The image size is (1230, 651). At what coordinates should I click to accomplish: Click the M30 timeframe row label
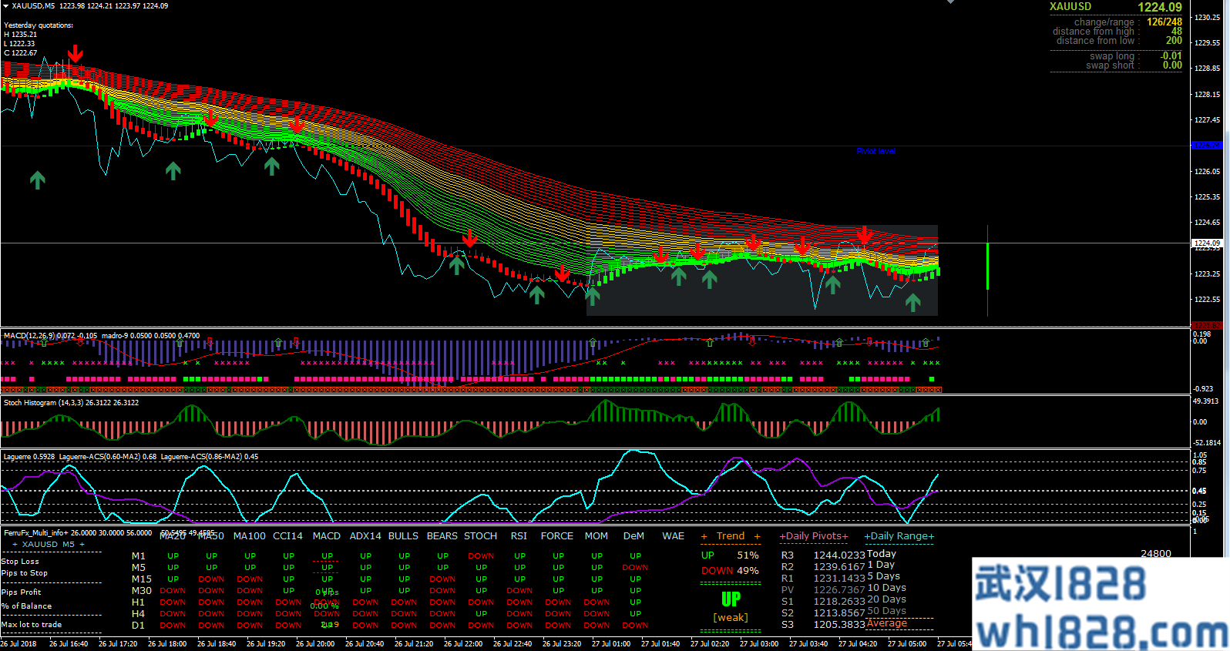point(142,591)
